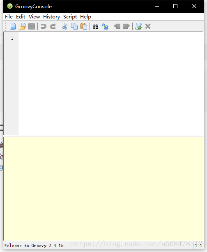Open the Edit menu

pyautogui.click(x=21, y=17)
